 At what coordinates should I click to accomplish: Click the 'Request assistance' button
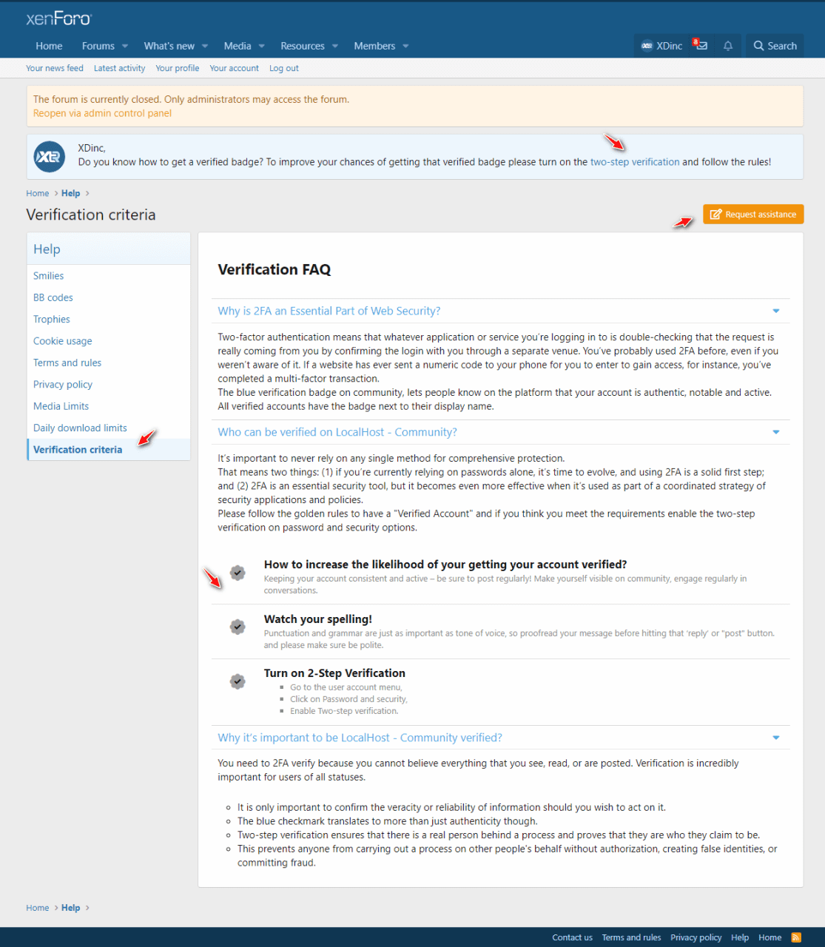tap(752, 215)
